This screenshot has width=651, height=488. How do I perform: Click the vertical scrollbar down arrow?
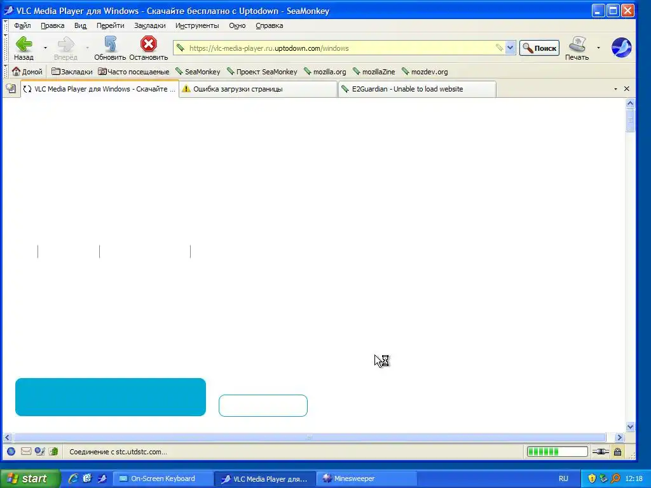coord(630,426)
